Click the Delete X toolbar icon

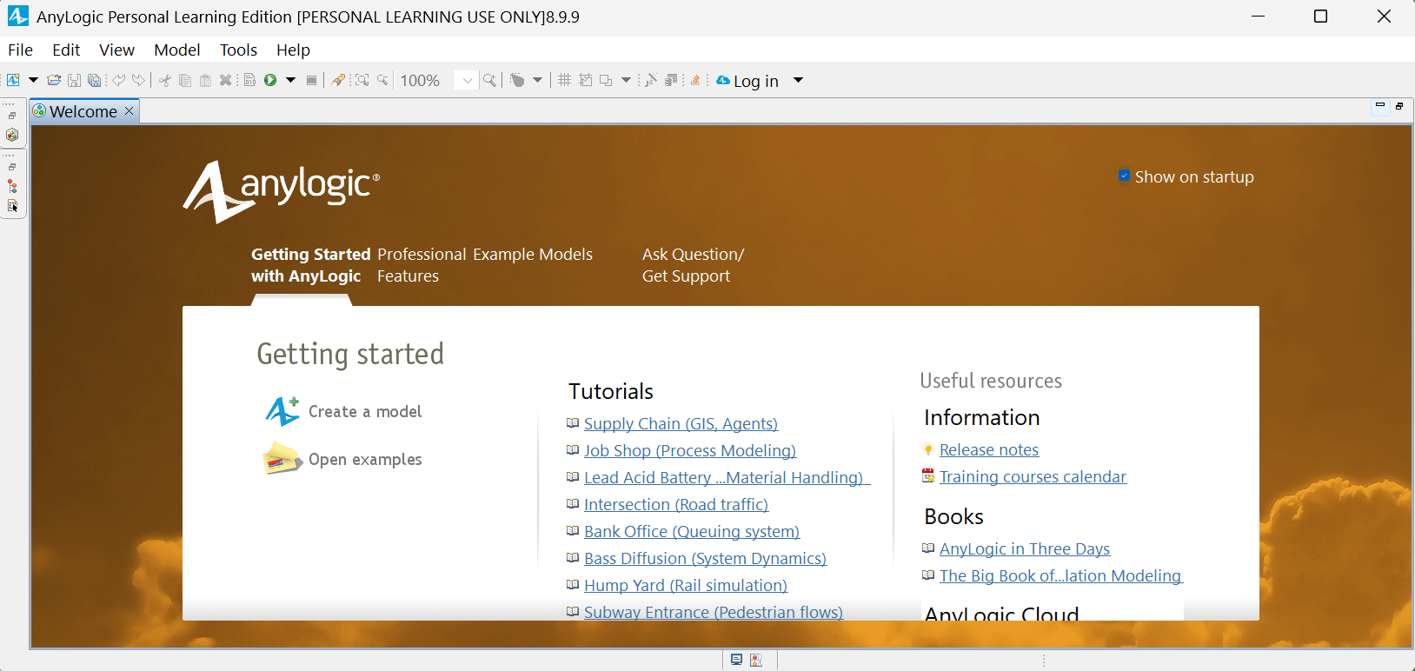225,80
